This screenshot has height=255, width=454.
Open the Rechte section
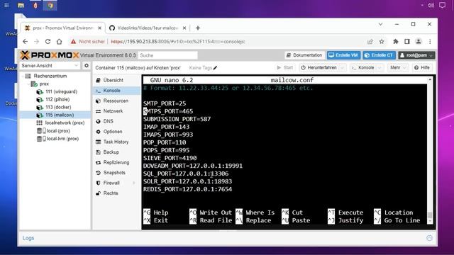pyautogui.click(x=111, y=193)
